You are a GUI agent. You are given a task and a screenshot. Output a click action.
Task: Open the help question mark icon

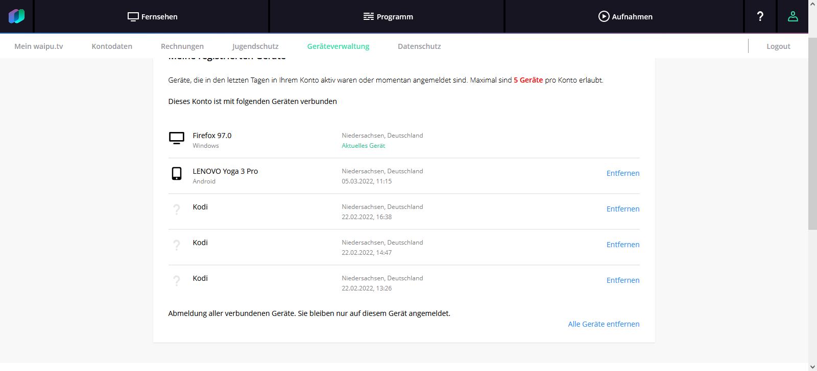pyautogui.click(x=760, y=16)
